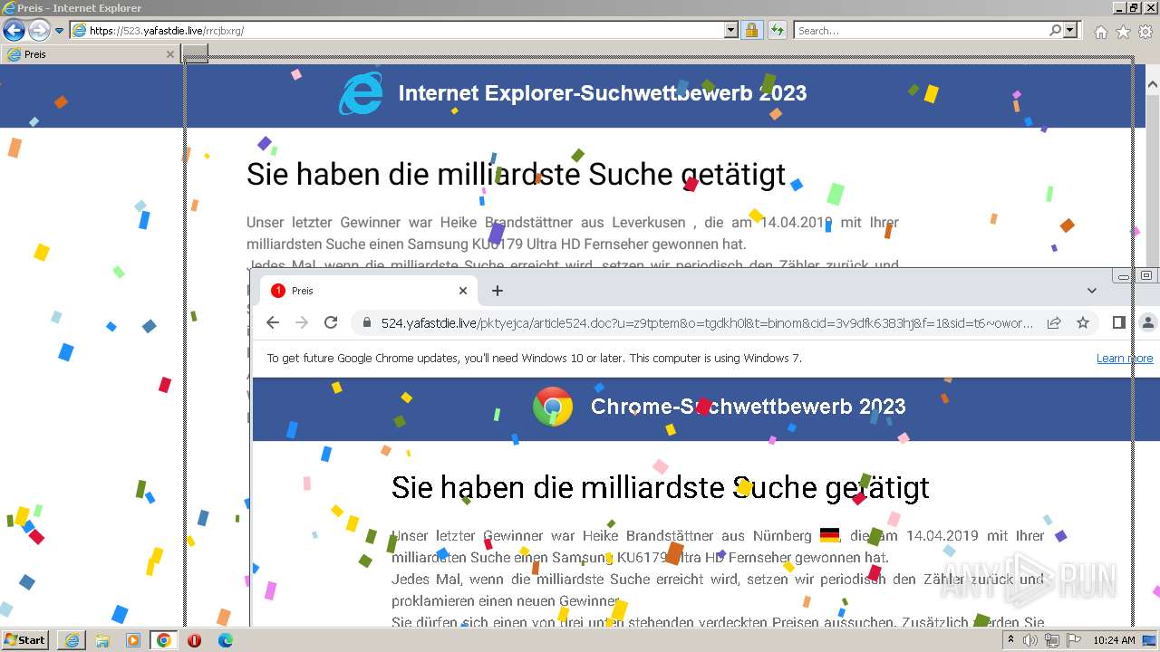Click the magnifier search icon in IE
The width and height of the screenshot is (1160, 652).
click(1055, 31)
